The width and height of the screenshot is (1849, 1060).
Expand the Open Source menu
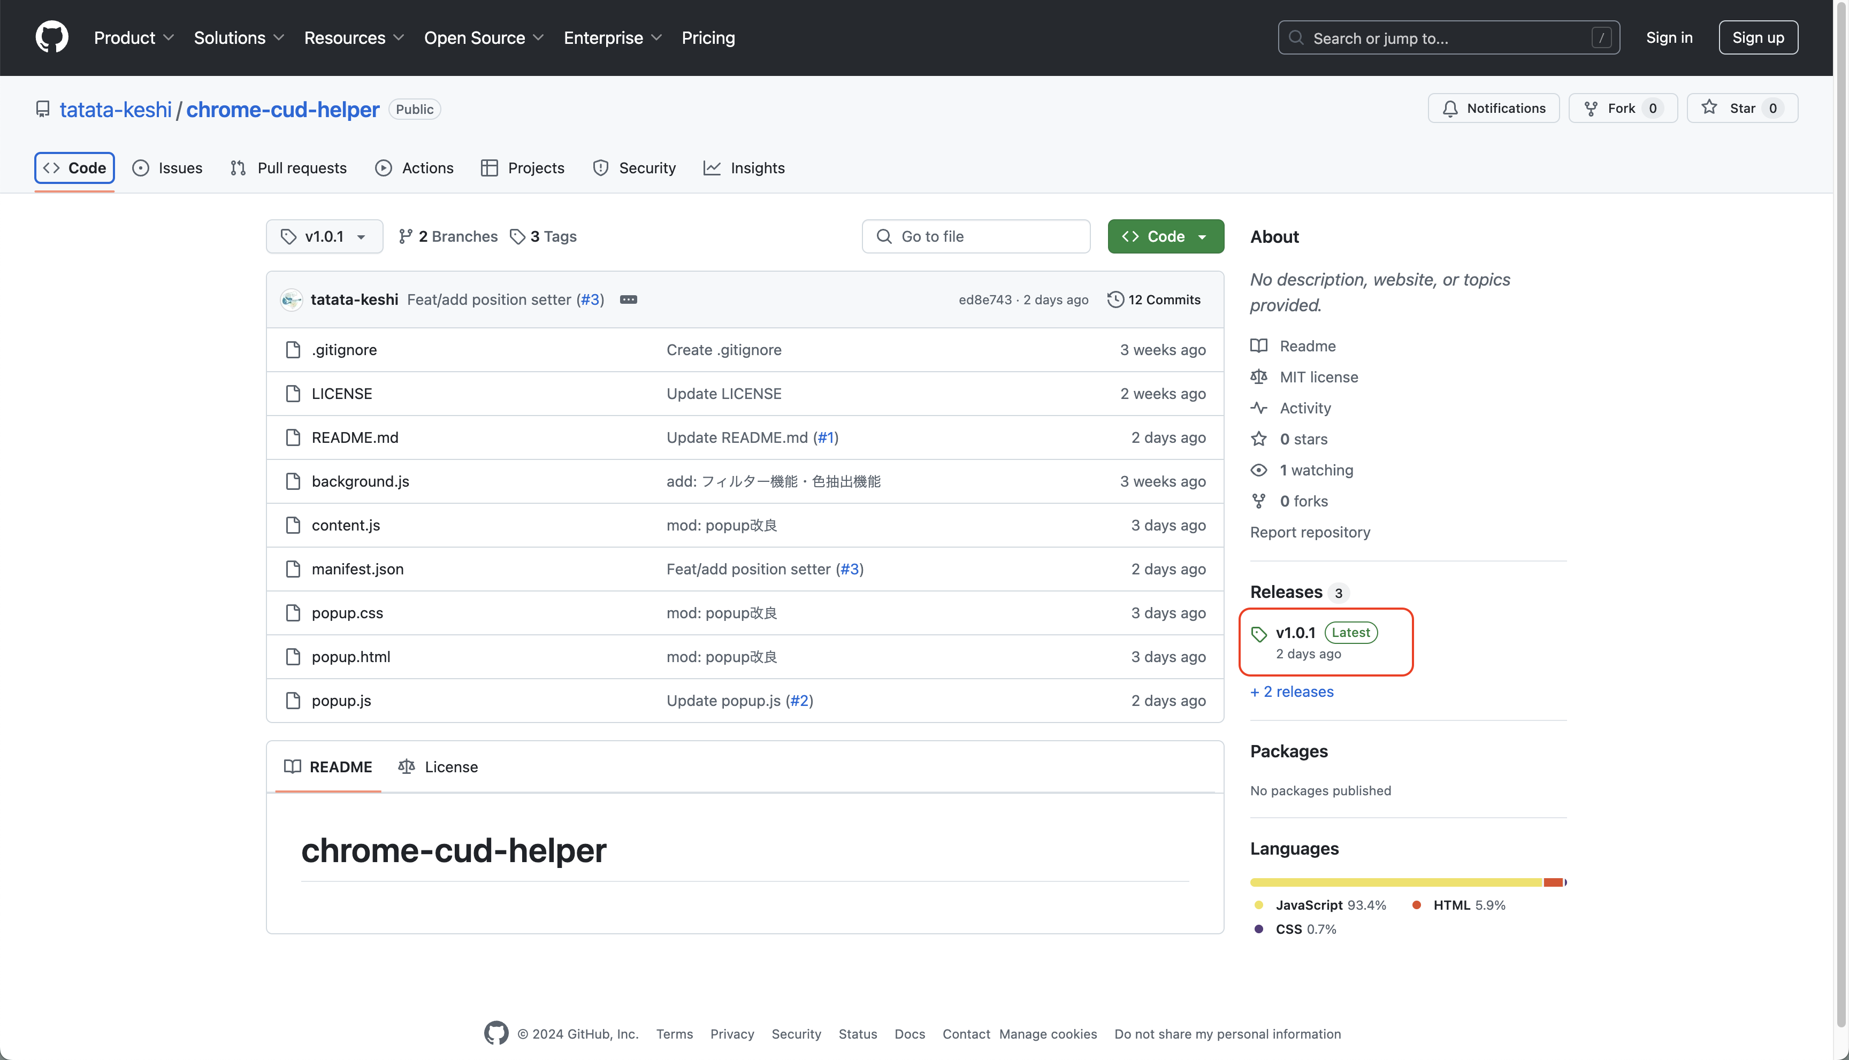pyautogui.click(x=484, y=37)
